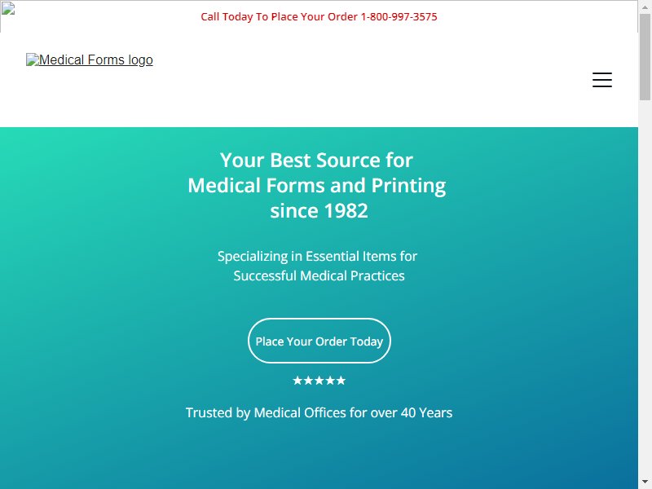Select the first star in the rating row

coord(297,381)
